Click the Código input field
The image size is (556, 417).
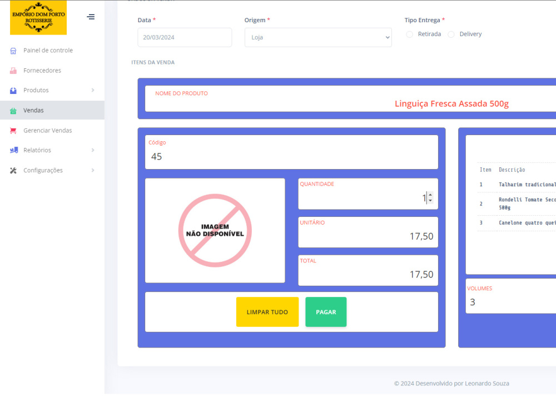(x=291, y=152)
